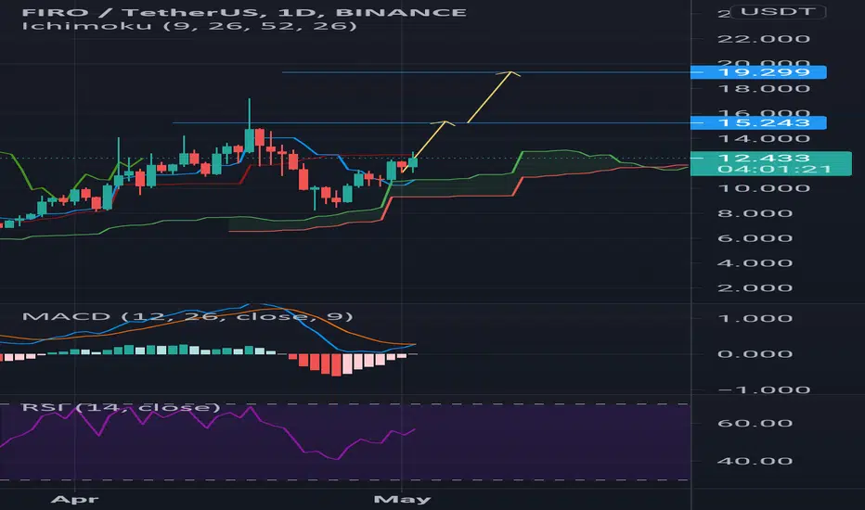Click the 18.000 price scale value
The height and width of the screenshot is (510, 865).
pyautogui.click(x=764, y=89)
